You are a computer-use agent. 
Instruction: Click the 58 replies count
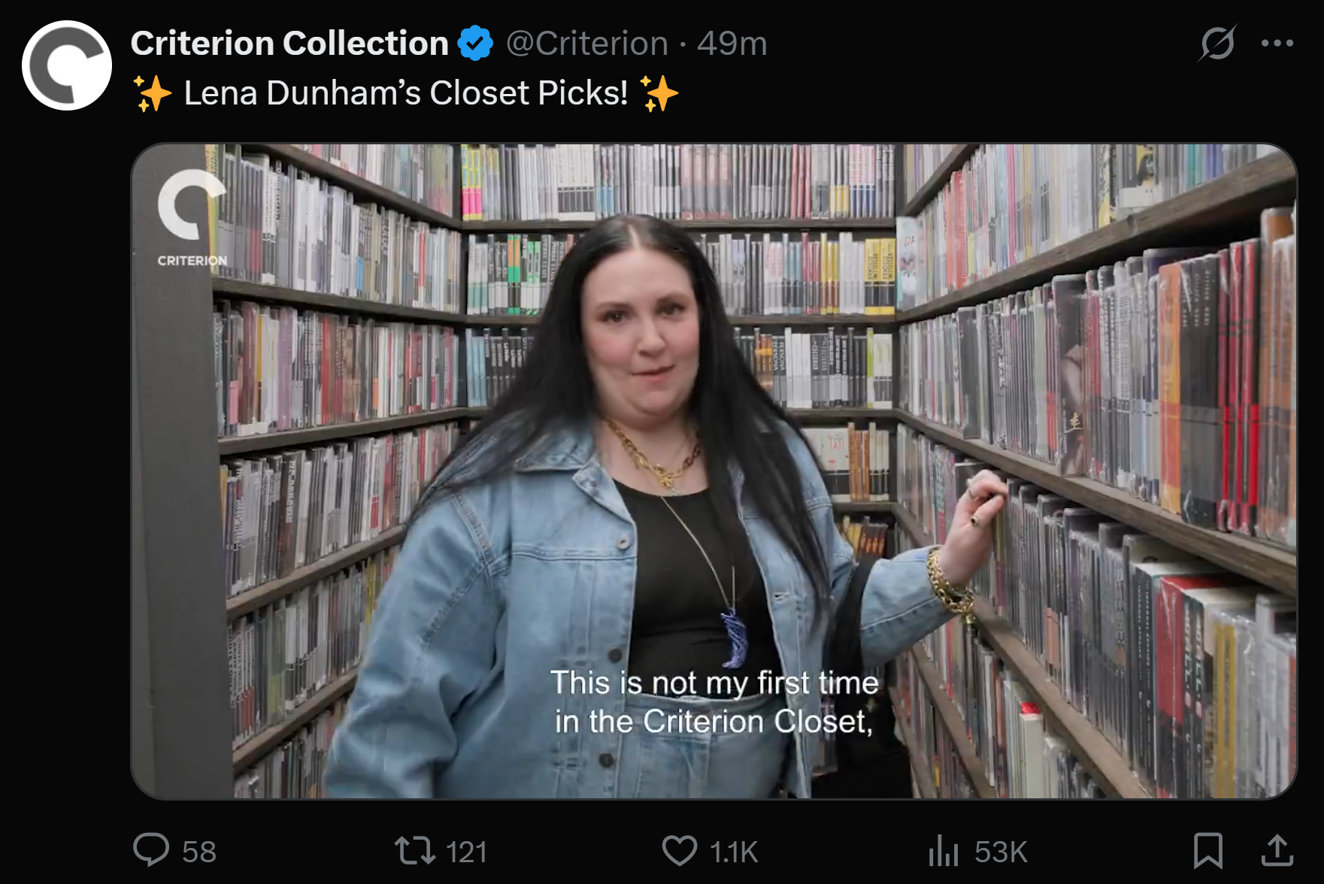199,852
